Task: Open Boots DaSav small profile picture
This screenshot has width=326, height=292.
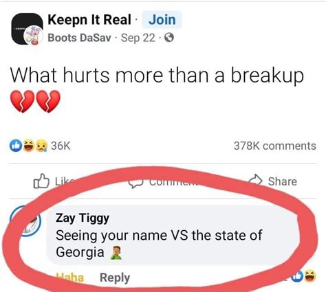Action: pos(34,36)
